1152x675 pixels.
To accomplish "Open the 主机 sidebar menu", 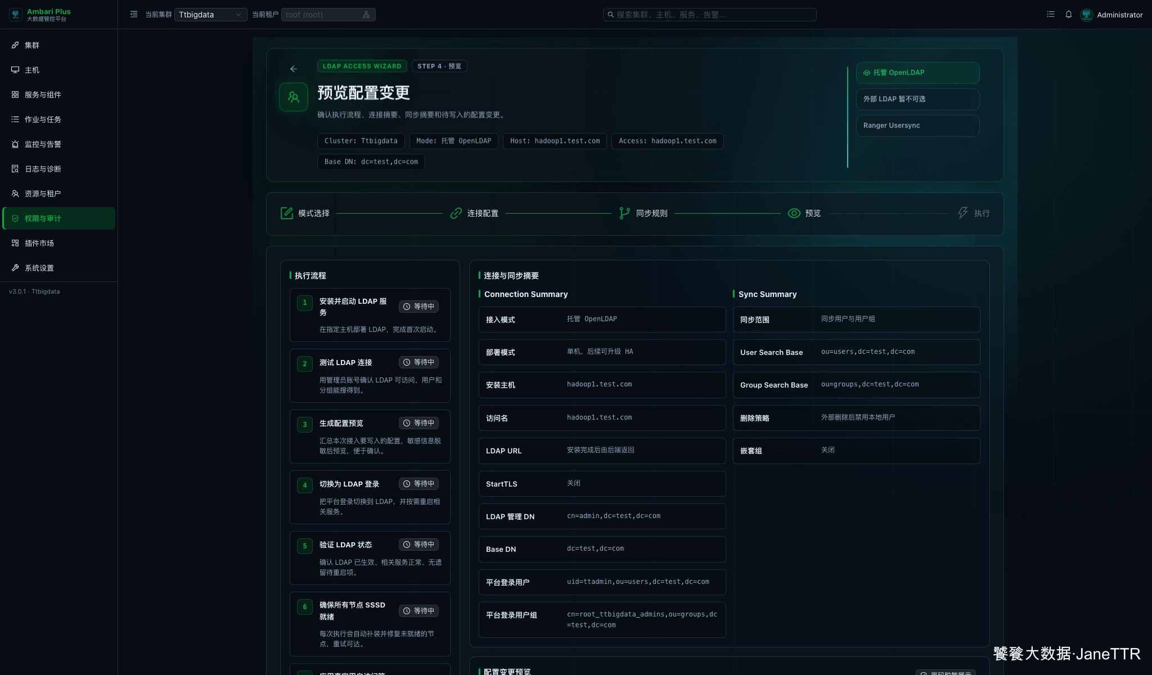I will [58, 70].
